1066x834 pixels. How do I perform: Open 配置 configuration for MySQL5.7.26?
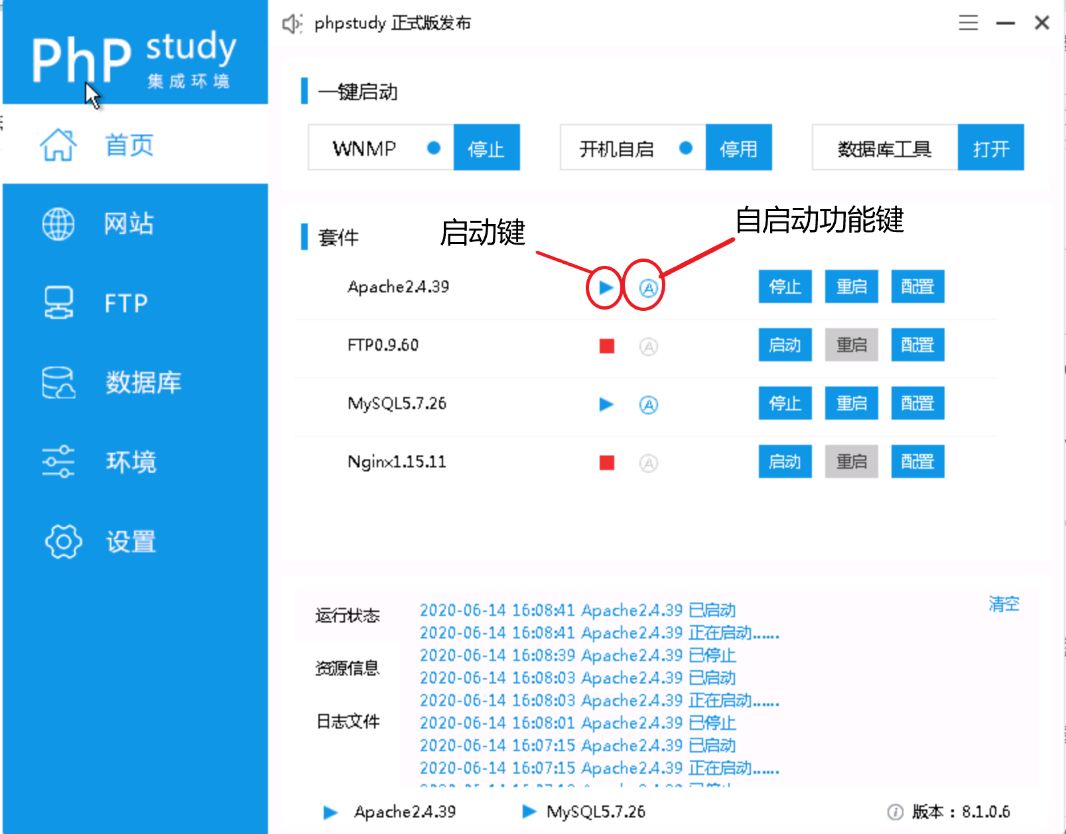click(x=917, y=403)
